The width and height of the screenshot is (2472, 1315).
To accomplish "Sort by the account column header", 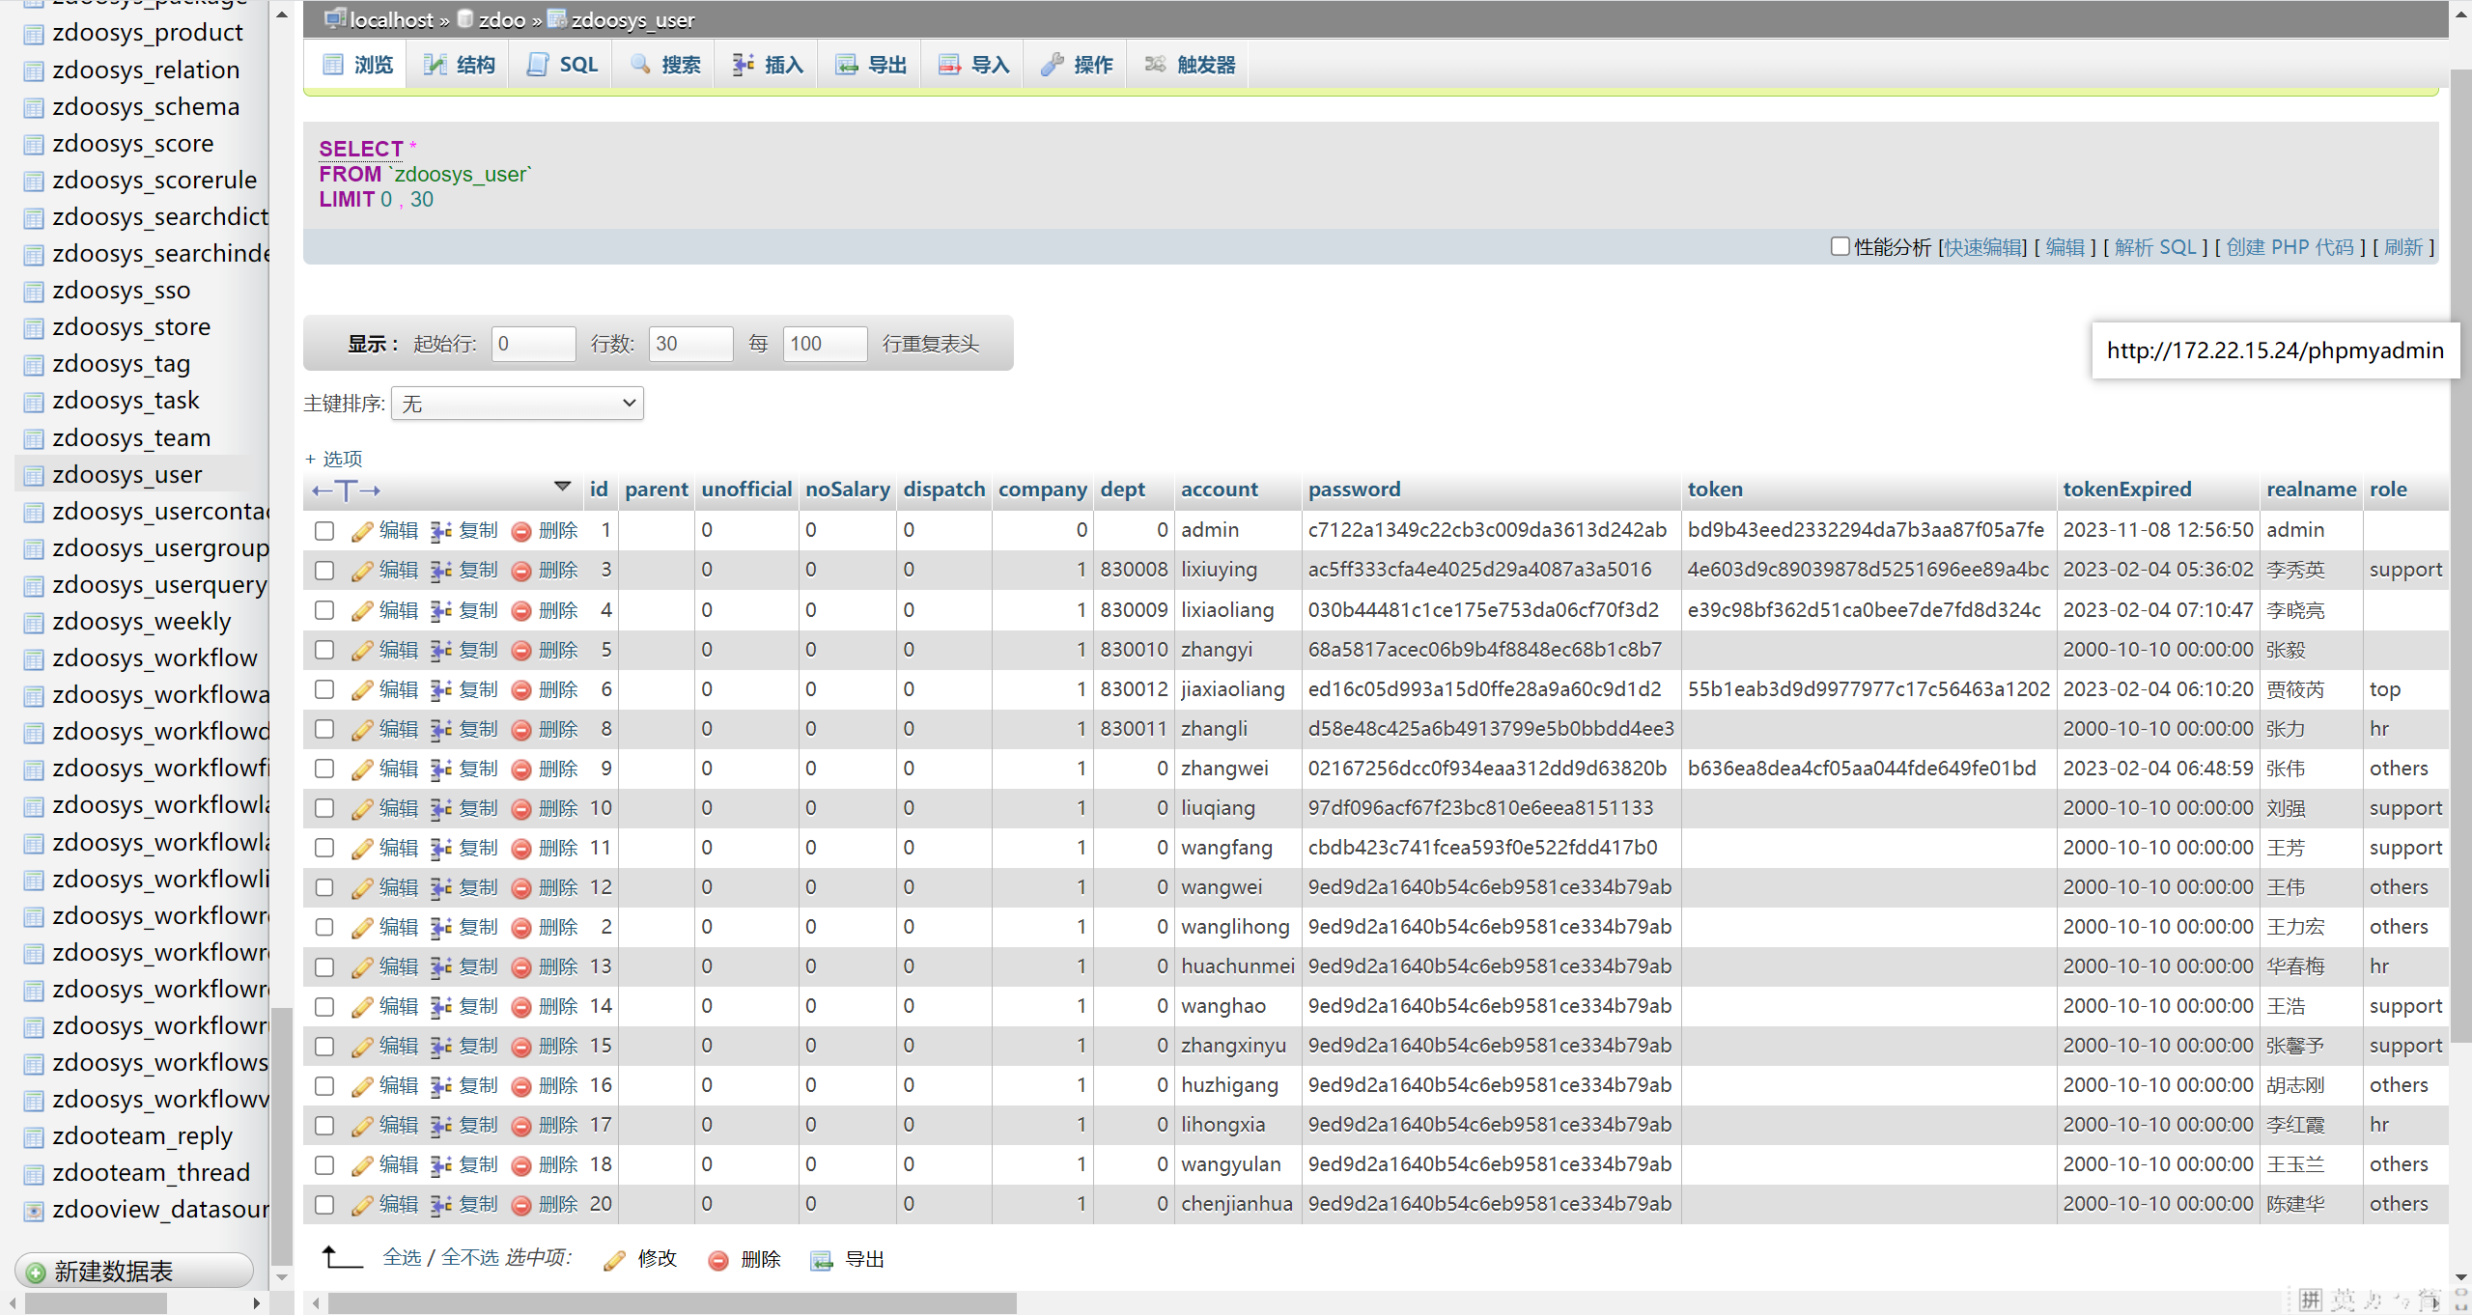I will pos(1220,490).
